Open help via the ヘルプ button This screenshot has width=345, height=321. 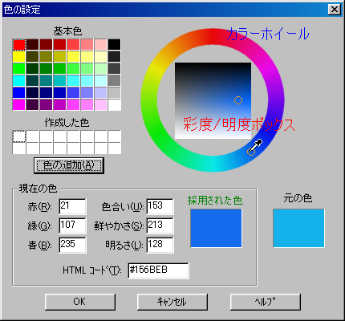[x=266, y=302]
